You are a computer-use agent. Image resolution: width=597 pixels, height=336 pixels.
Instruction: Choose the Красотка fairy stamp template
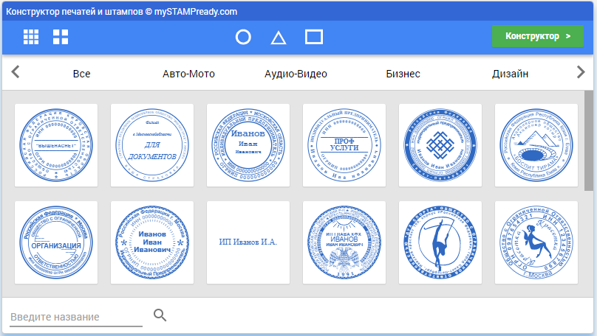[536, 242]
